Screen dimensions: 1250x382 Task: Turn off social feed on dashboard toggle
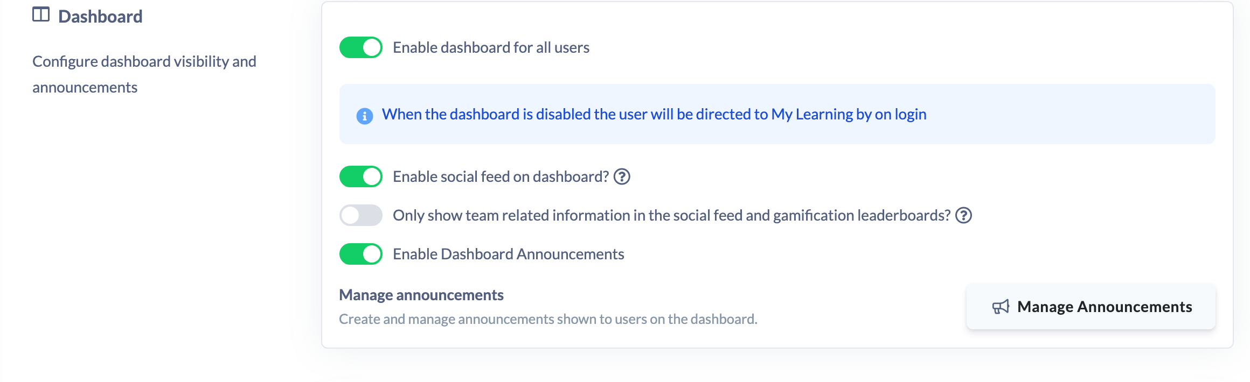pos(361,176)
